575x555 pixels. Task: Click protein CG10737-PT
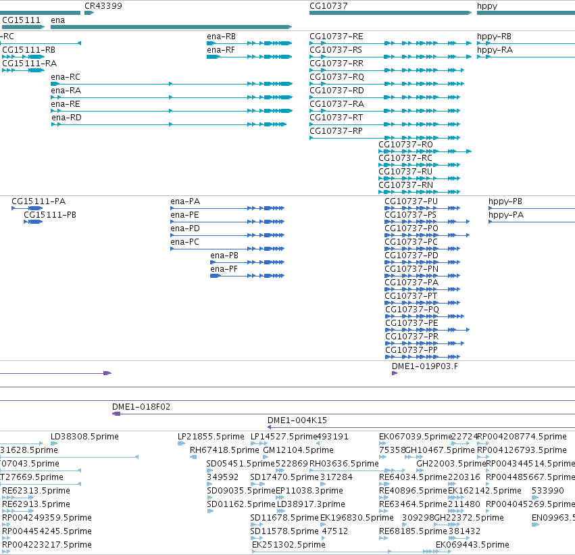[x=422, y=303]
